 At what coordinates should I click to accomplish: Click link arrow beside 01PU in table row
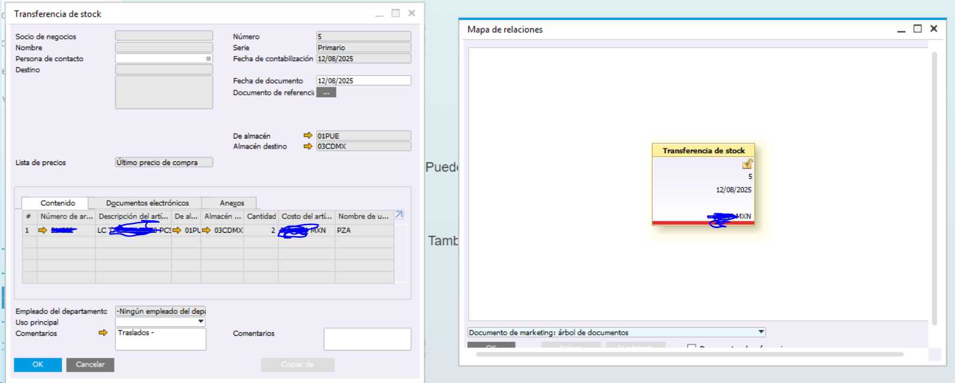(177, 230)
